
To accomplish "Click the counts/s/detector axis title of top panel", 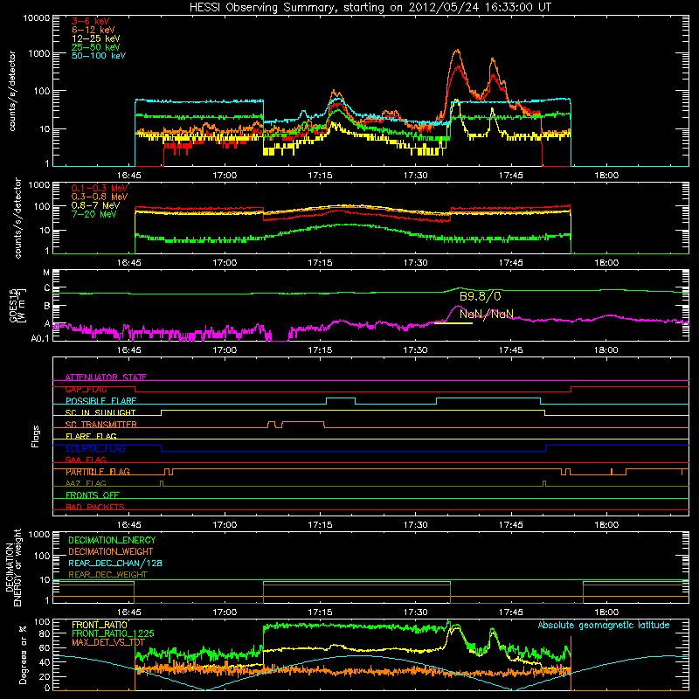I will click(x=12, y=91).
